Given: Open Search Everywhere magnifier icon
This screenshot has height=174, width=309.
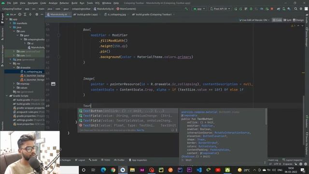Looking at the screenshot, I should [296, 9].
